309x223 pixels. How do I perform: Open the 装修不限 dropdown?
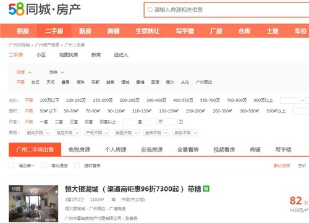tap(156, 133)
